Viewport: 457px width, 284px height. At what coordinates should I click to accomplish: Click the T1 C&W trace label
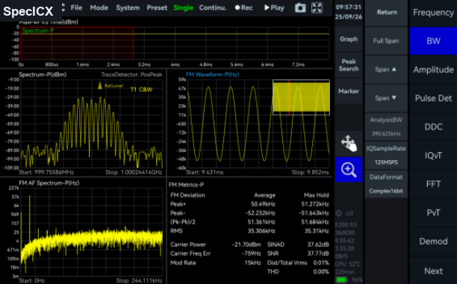(x=141, y=89)
